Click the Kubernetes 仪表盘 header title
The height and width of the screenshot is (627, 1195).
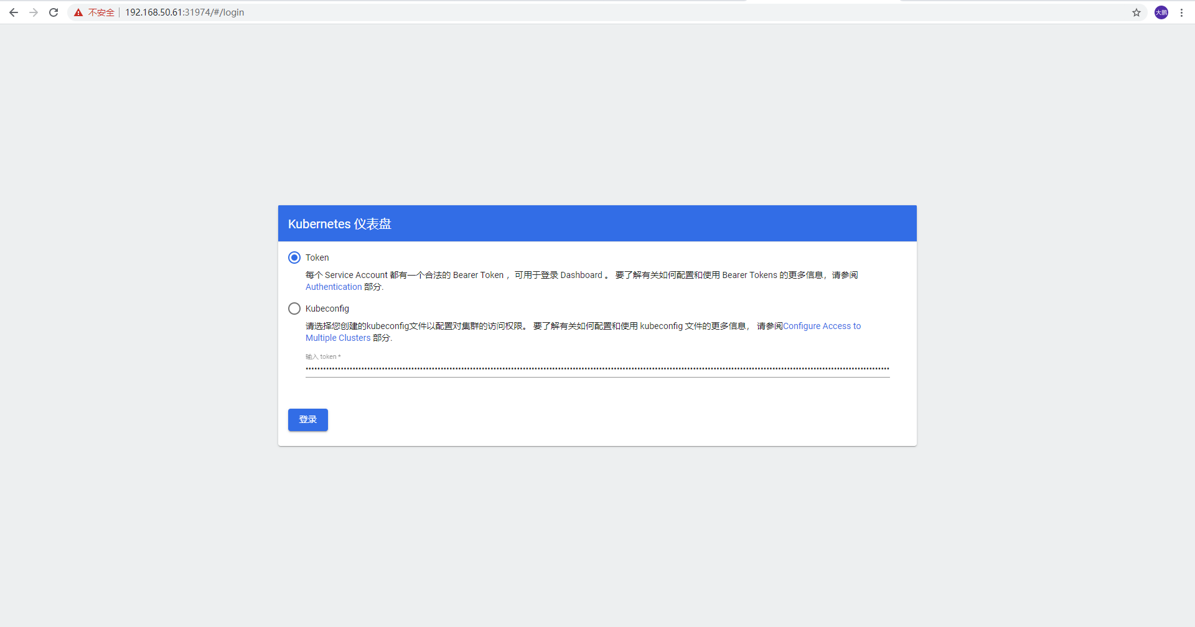click(339, 224)
